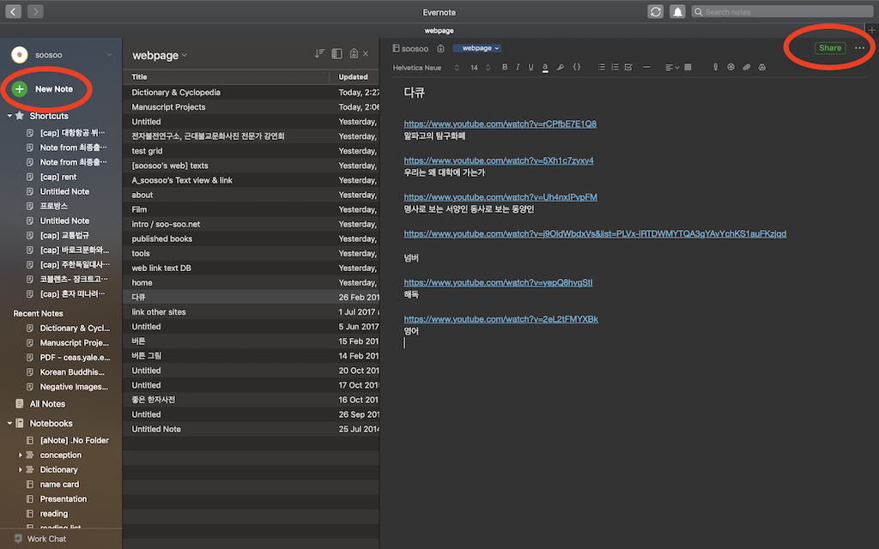Select the Manuscript Projects note
Image resolution: width=879 pixels, height=549 pixels.
[252, 107]
